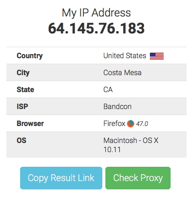Viewport: 193px width, 198px height.
Task: Click the Bandcon ISP value
Action: coord(117,106)
